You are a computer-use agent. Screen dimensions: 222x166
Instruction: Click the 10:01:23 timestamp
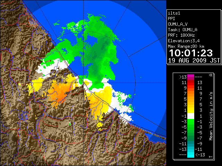[x=191, y=53]
